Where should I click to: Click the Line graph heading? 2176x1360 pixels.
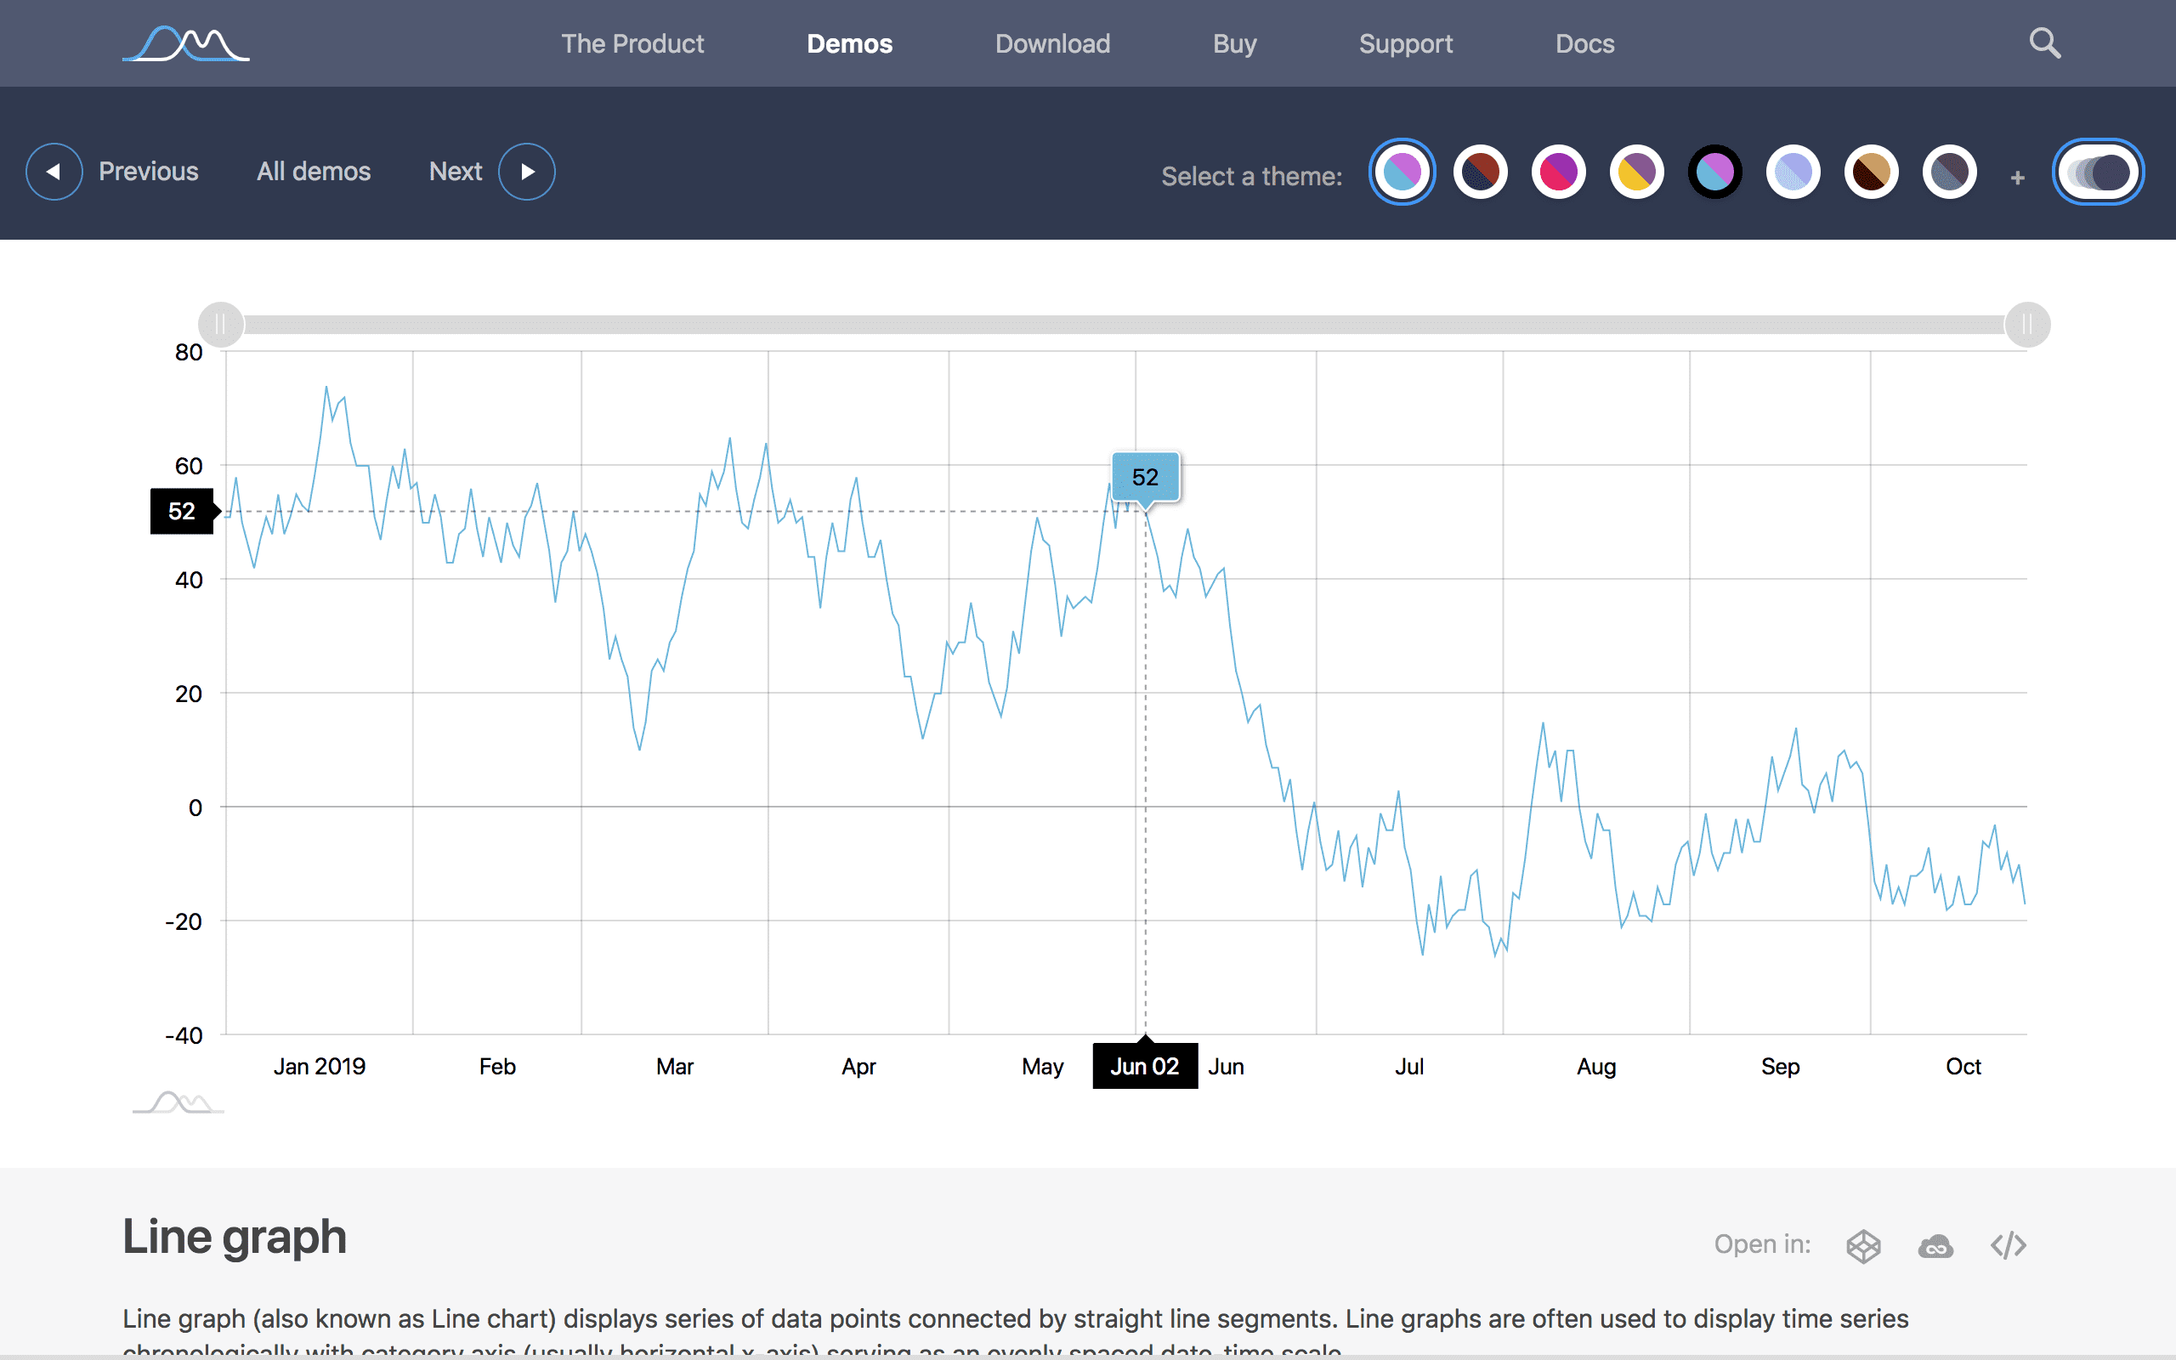(235, 1237)
